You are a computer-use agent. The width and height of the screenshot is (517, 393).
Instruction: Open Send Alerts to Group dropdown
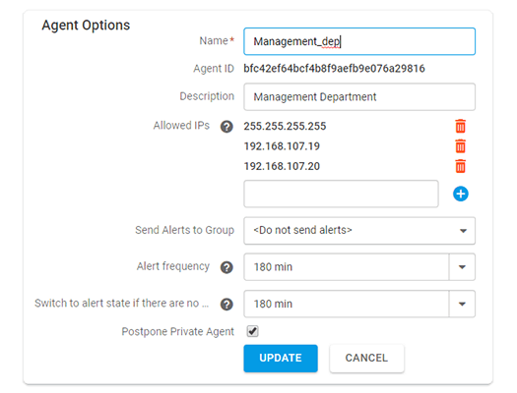359,231
